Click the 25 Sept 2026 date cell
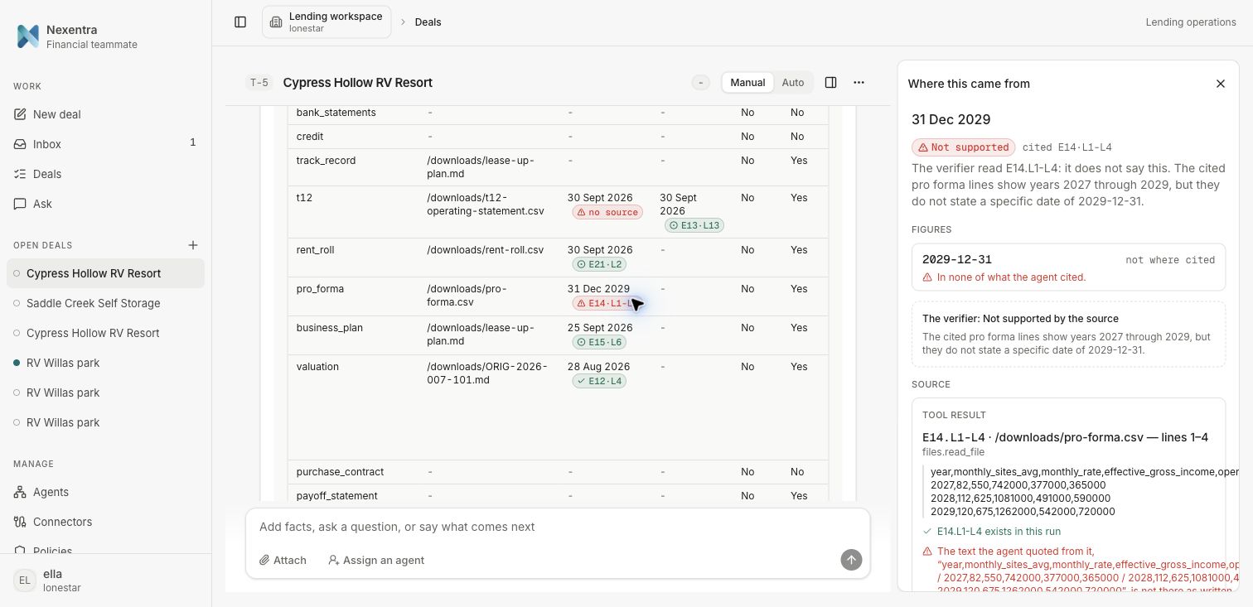1253x607 pixels. pos(600,328)
